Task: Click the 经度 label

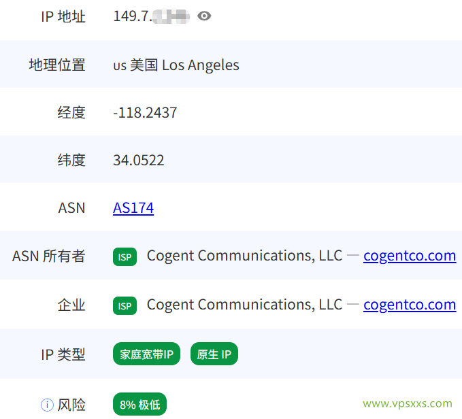Action: tap(71, 112)
